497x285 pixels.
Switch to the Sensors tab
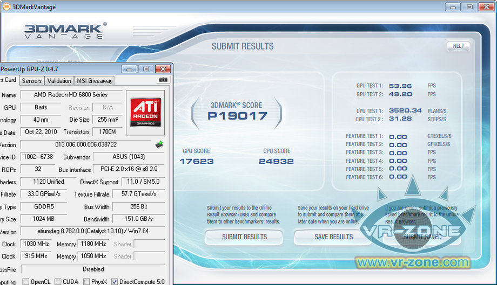31,81
